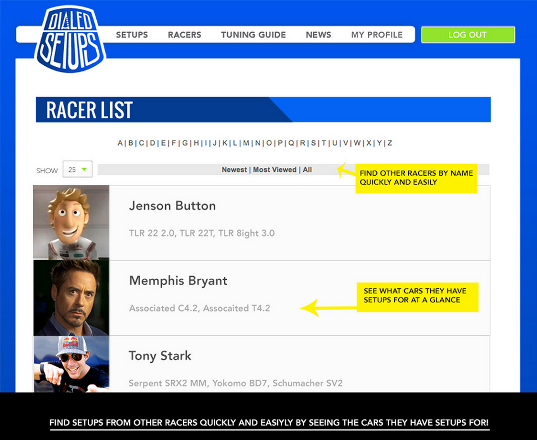Filter racers by letter T

[x=324, y=143]
